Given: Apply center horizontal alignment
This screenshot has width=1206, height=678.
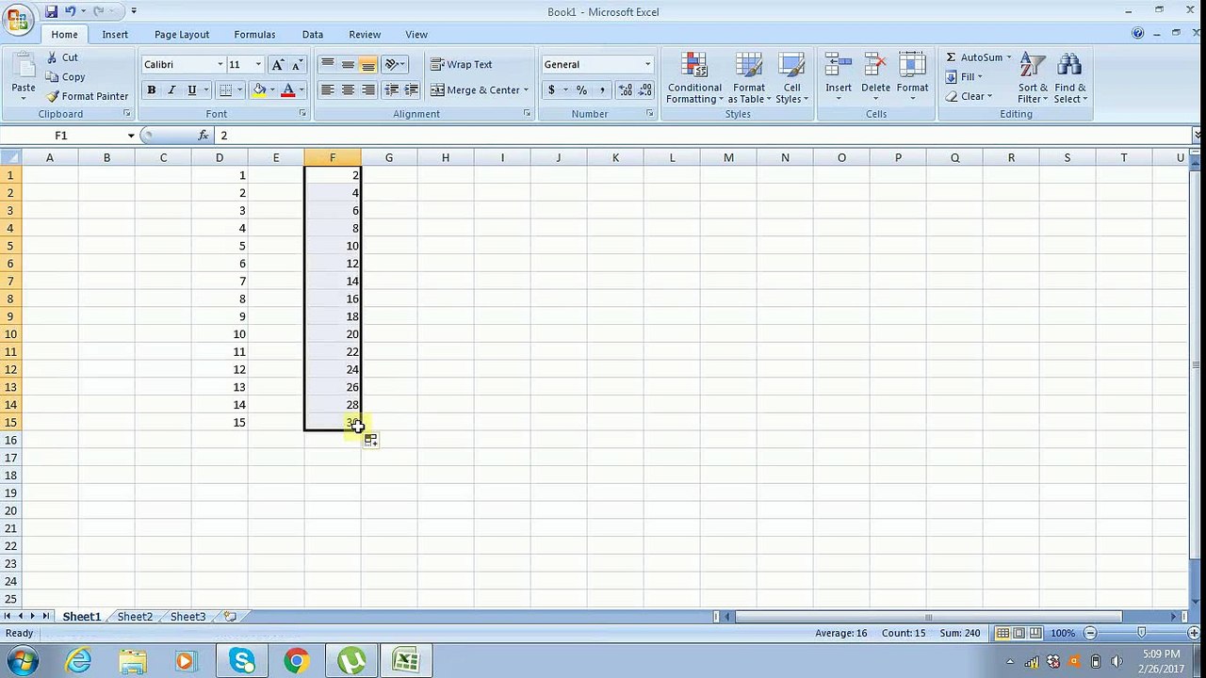Looking at the screenshot, I should pyautogui.click(x=348, y=89).
